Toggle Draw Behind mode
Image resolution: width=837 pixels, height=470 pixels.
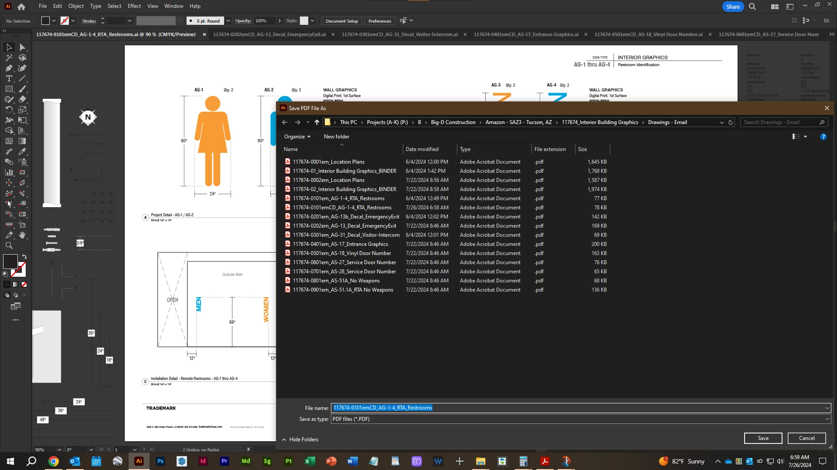coord(16,295)
